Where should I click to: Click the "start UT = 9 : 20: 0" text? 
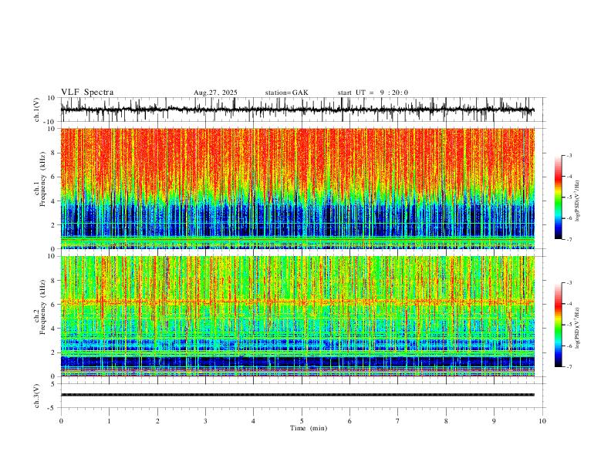click(373, 93)
